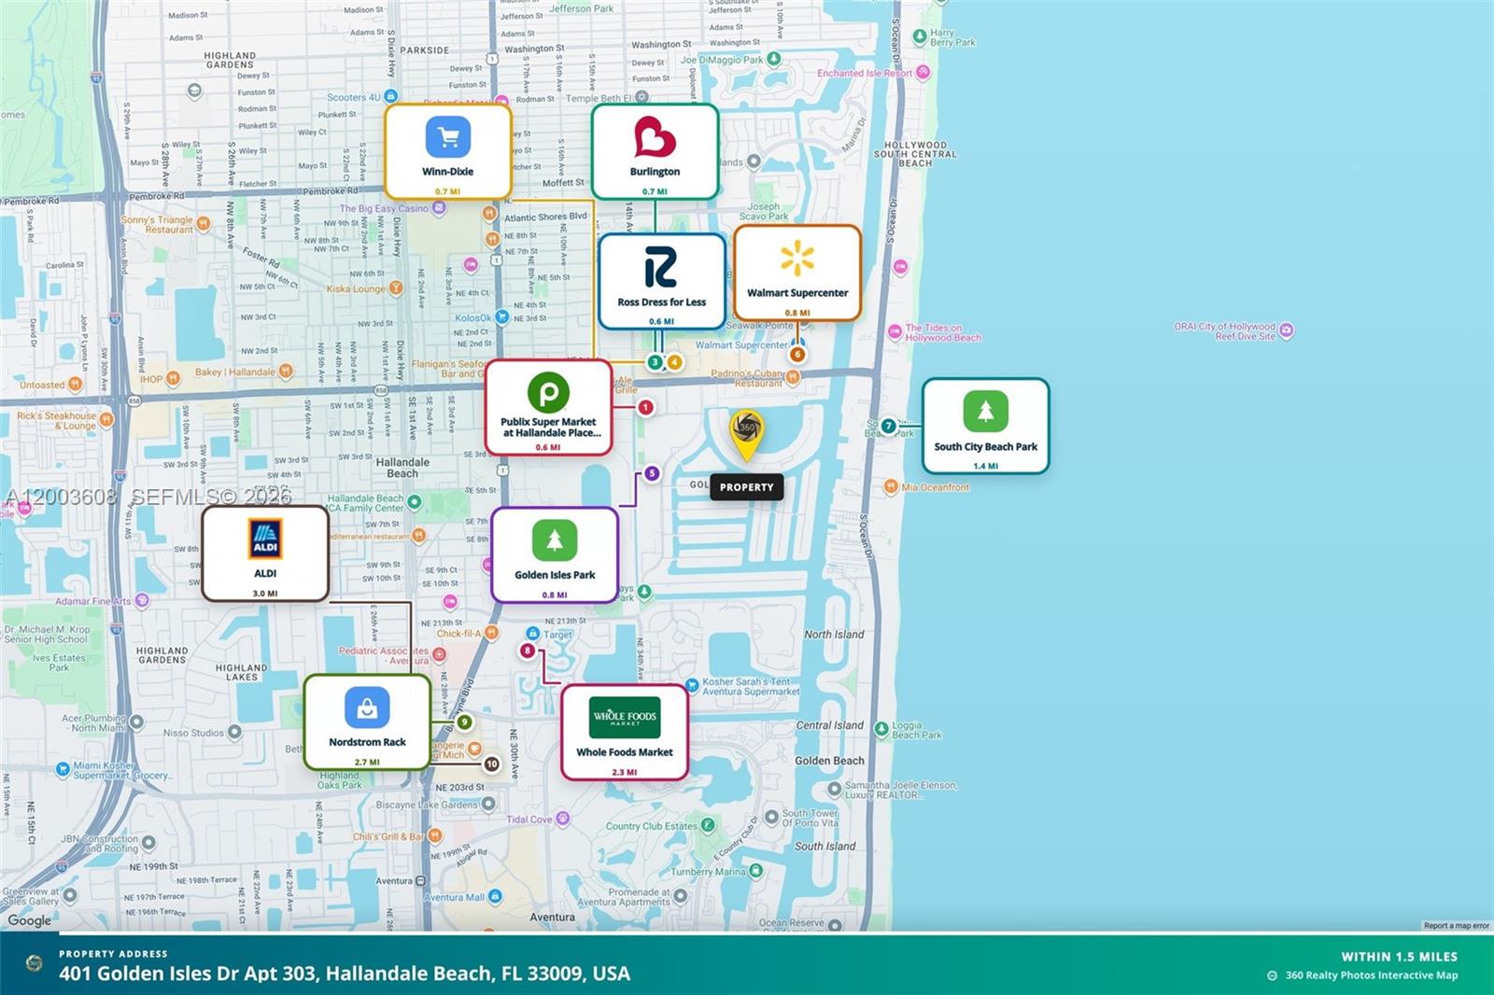Click the Walmart Supercenter spark logo
The width and height of the screenshot is (1494, 995).
coord(797,259)
